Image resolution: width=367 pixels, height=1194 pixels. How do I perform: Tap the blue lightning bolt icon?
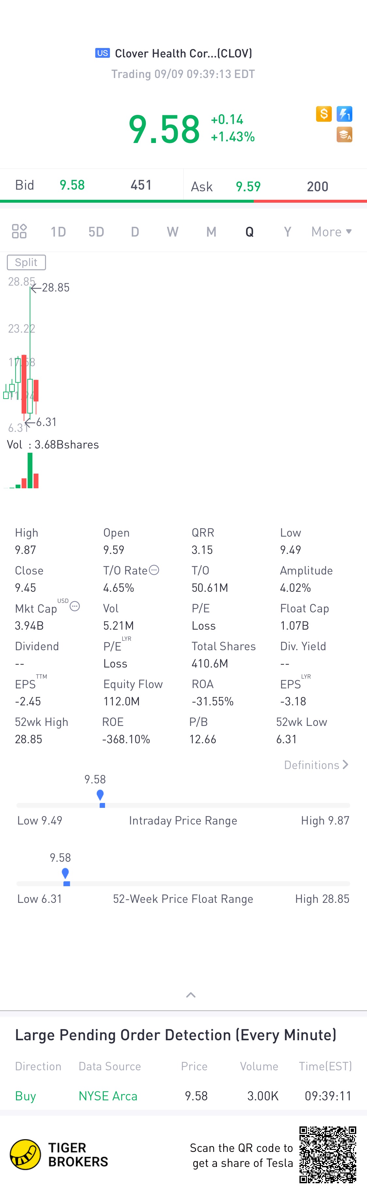pos(344,114)
